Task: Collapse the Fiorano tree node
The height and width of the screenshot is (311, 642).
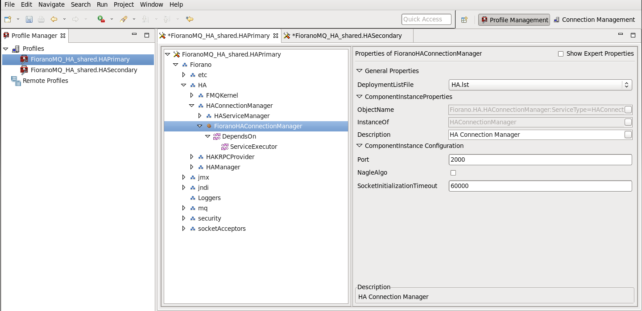Action: tap(175, 65)
